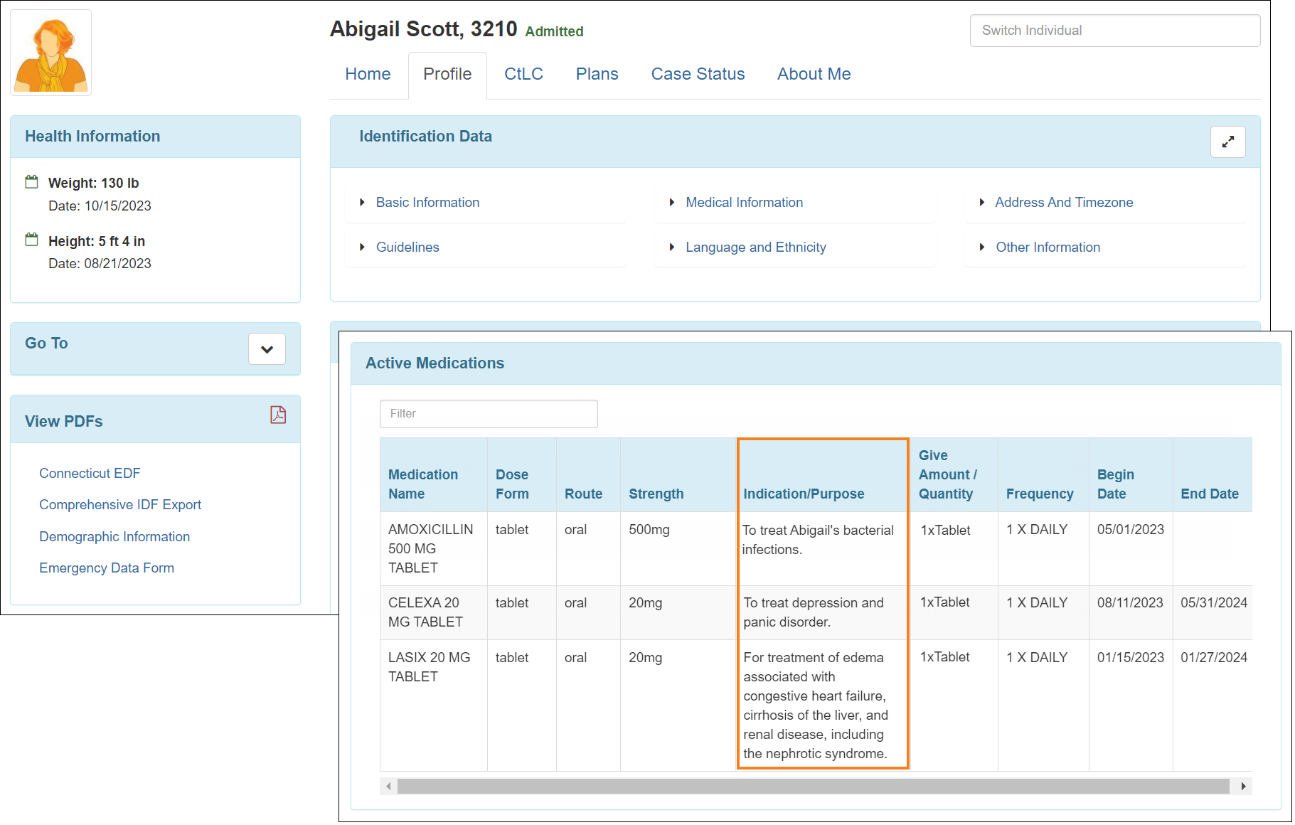
Task: Open Comprehensive IDF Export link
Action: (120, 505)
